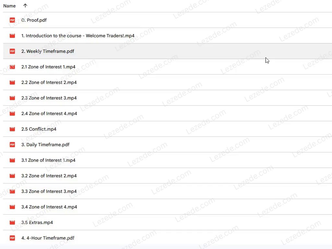Click the video icon beside the Introduction file
The width and height of the screenshot is (332, 249).
[12, 36]
